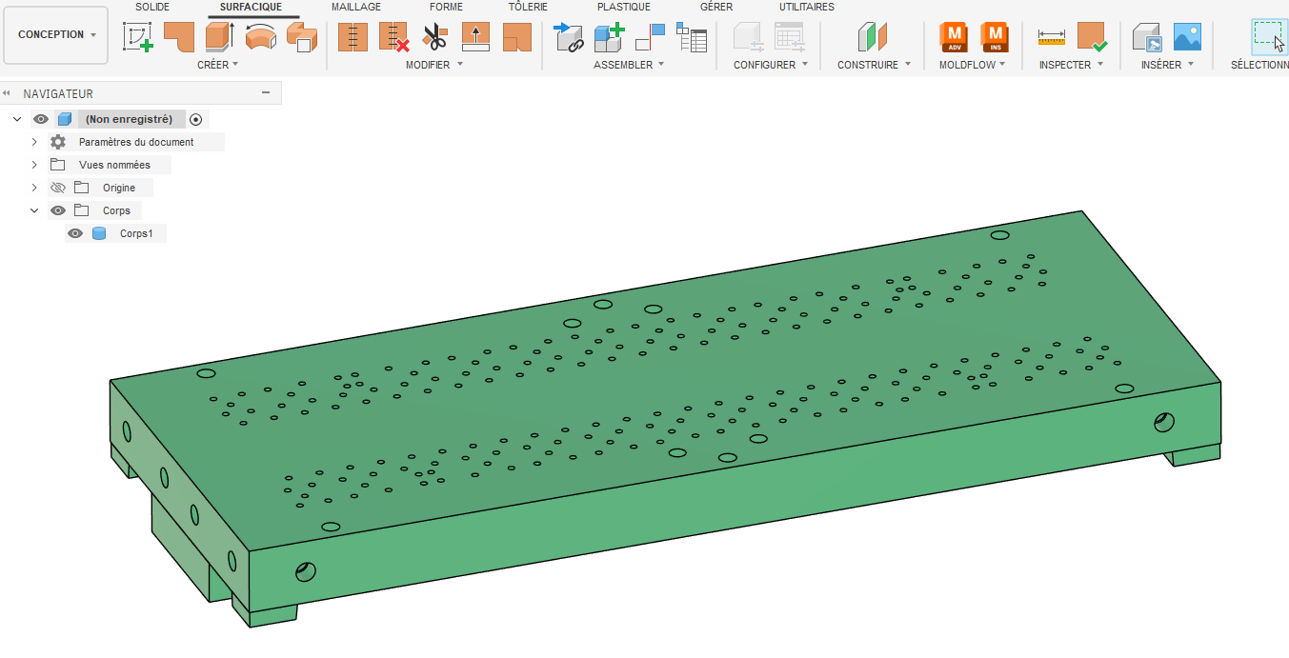
Task: Open the CONCEPTION workspace dropdown
Action: (x=56, y=35)
